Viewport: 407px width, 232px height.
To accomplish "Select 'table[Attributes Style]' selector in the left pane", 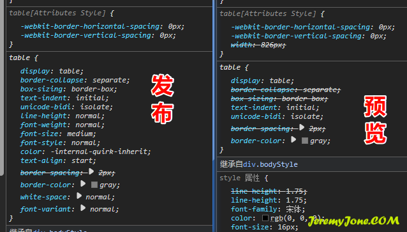I will pyautogui.click(x=57, y=13).
